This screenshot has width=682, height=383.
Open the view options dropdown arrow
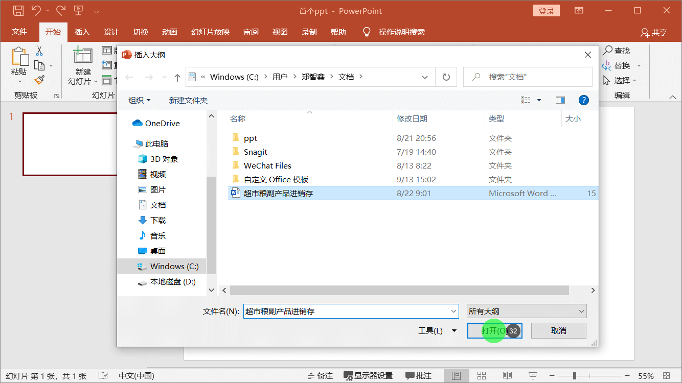(x=539, y=100)
